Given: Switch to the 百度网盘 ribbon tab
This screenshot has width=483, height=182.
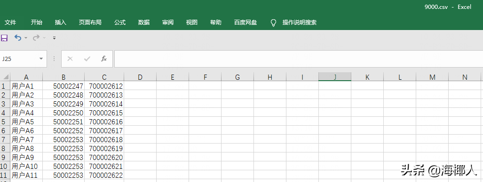Looking at the screenshot, I should click(x=245, y=23).
